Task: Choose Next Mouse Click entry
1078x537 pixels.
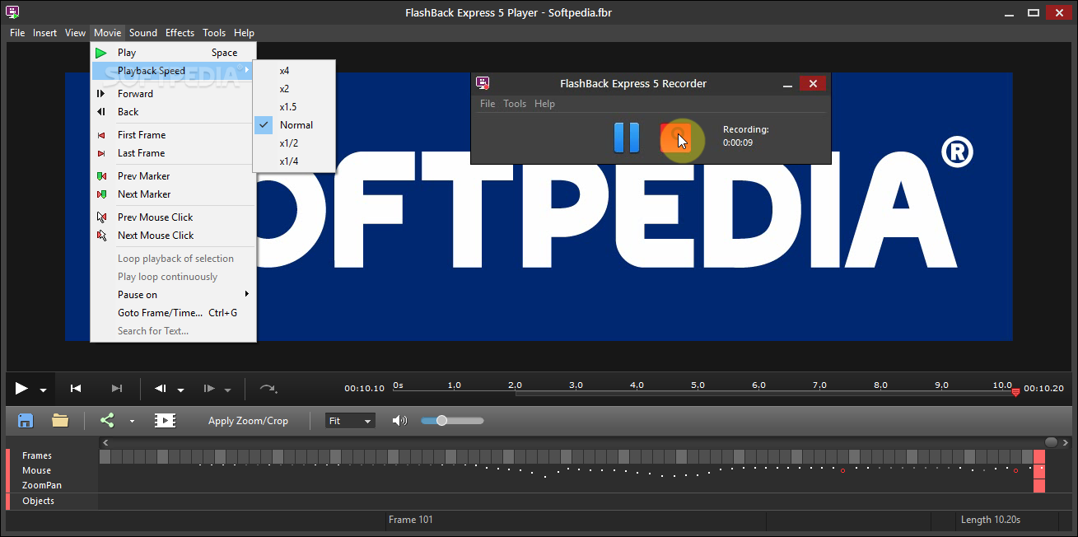Action: 173,236
